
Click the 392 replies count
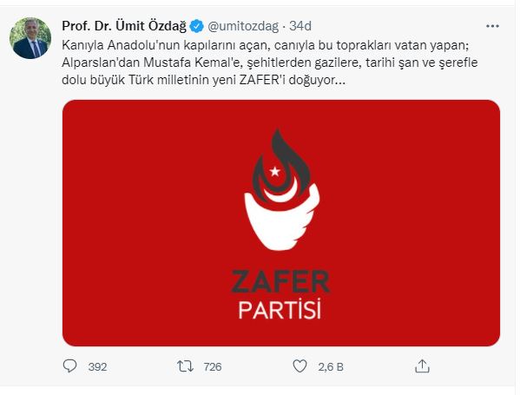(97, 367)
